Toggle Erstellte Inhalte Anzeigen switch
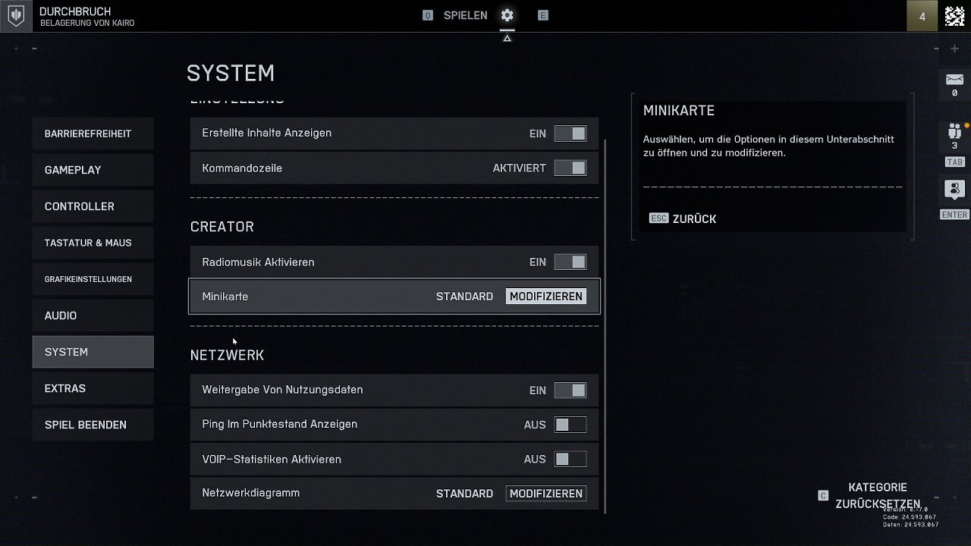 coord(570,133)
